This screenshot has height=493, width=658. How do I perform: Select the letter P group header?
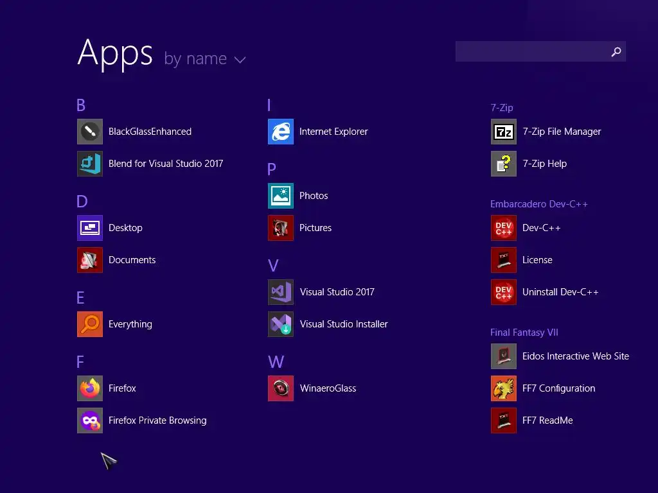272,169
